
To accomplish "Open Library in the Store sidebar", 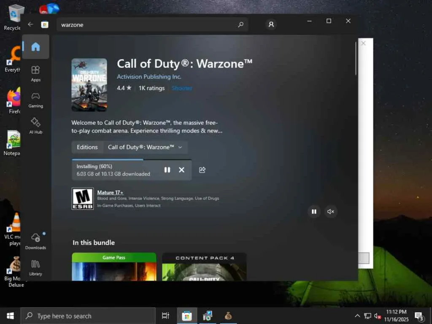I will [35, 267].
